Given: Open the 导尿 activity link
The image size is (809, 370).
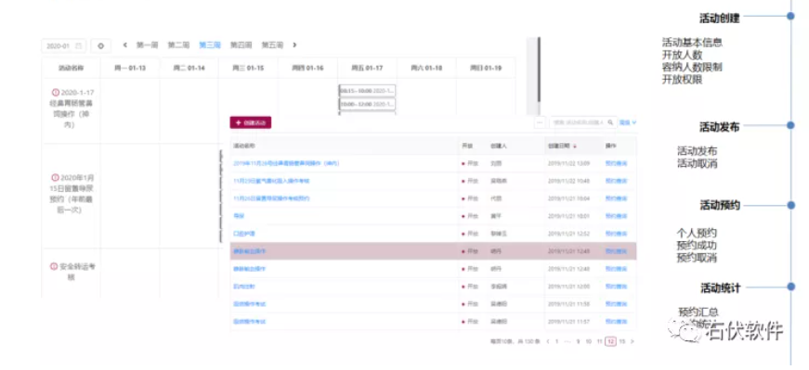Looking at the screenshot, I should coord(239,216).
